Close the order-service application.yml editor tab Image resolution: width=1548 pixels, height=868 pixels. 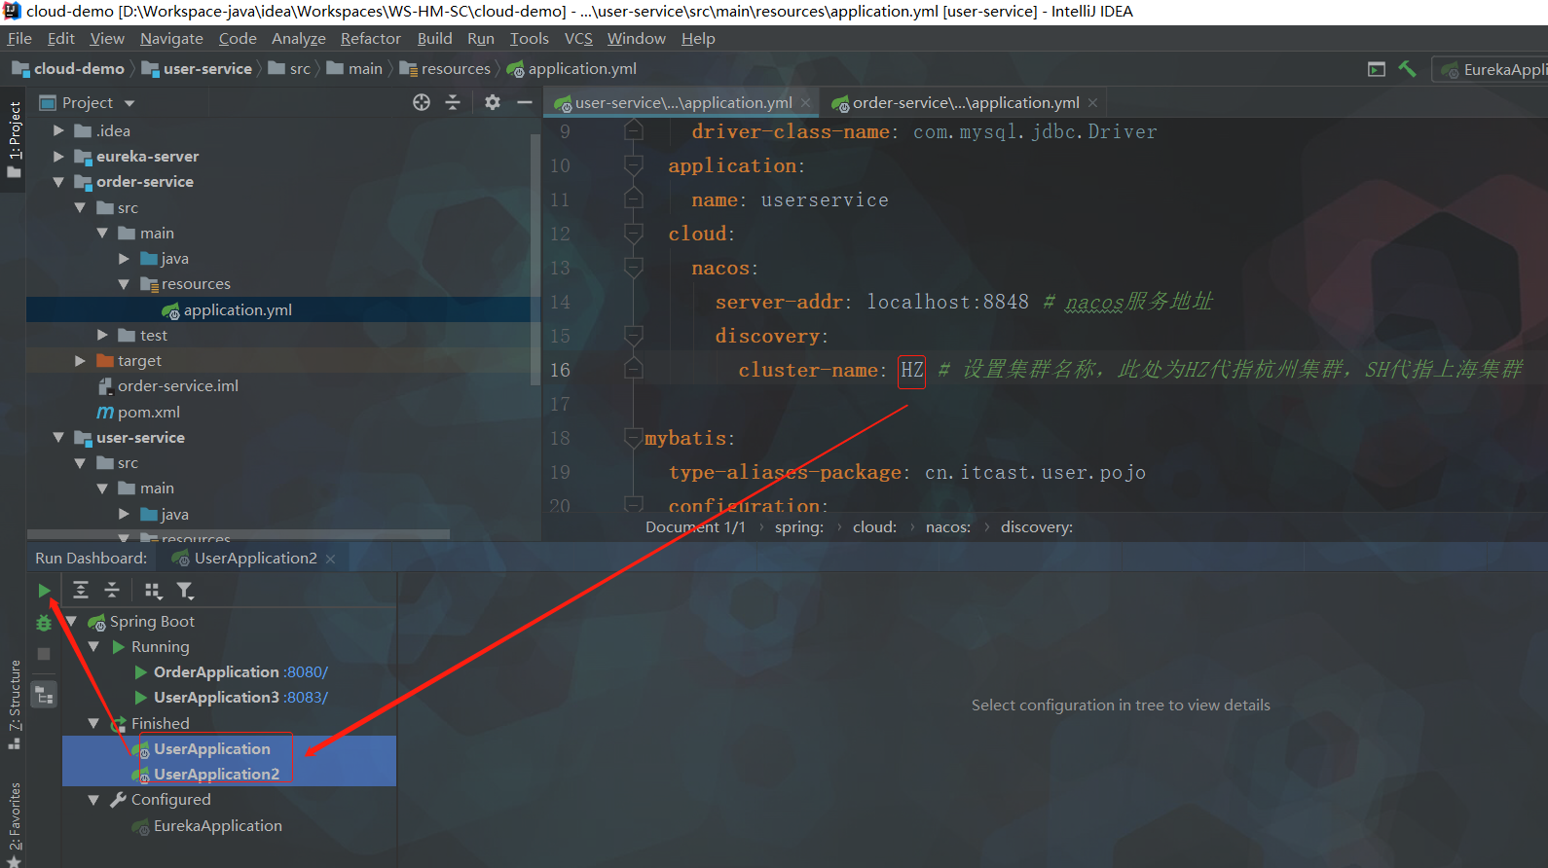(1093, 102)
